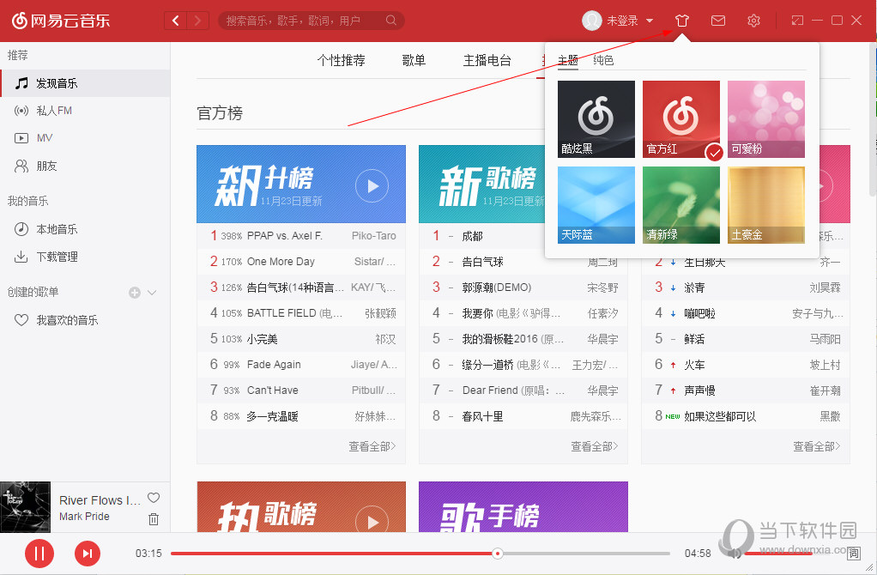Open the settings gear icon
Image resolution: width=877 pixels, height=575 pixels.
754,21
